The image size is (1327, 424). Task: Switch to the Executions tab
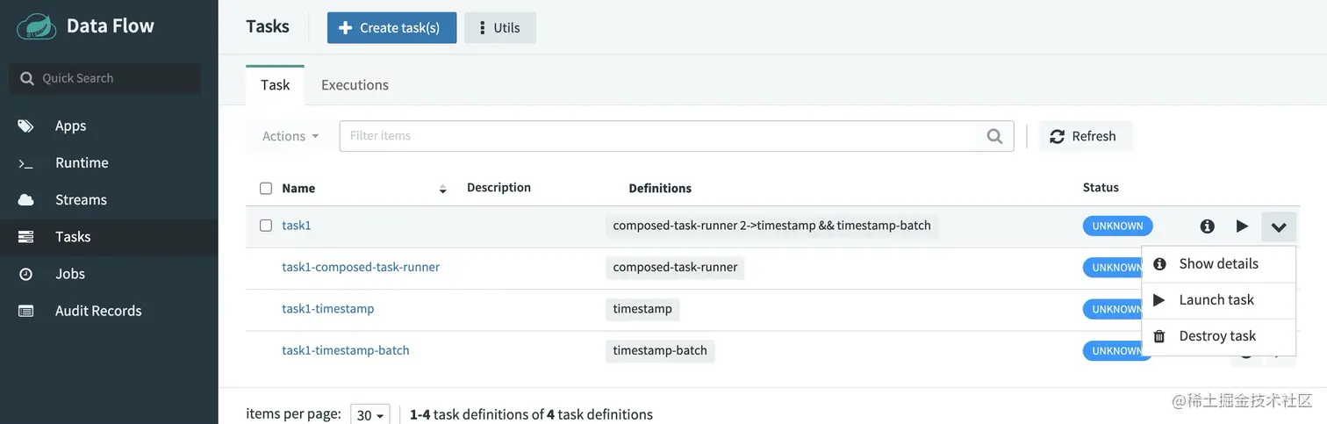click(355, 85)
